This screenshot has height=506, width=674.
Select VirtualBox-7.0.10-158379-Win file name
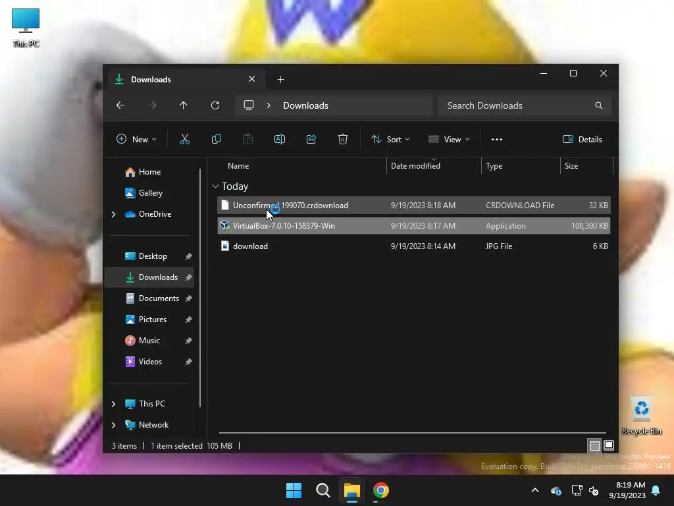pos(284,225)
